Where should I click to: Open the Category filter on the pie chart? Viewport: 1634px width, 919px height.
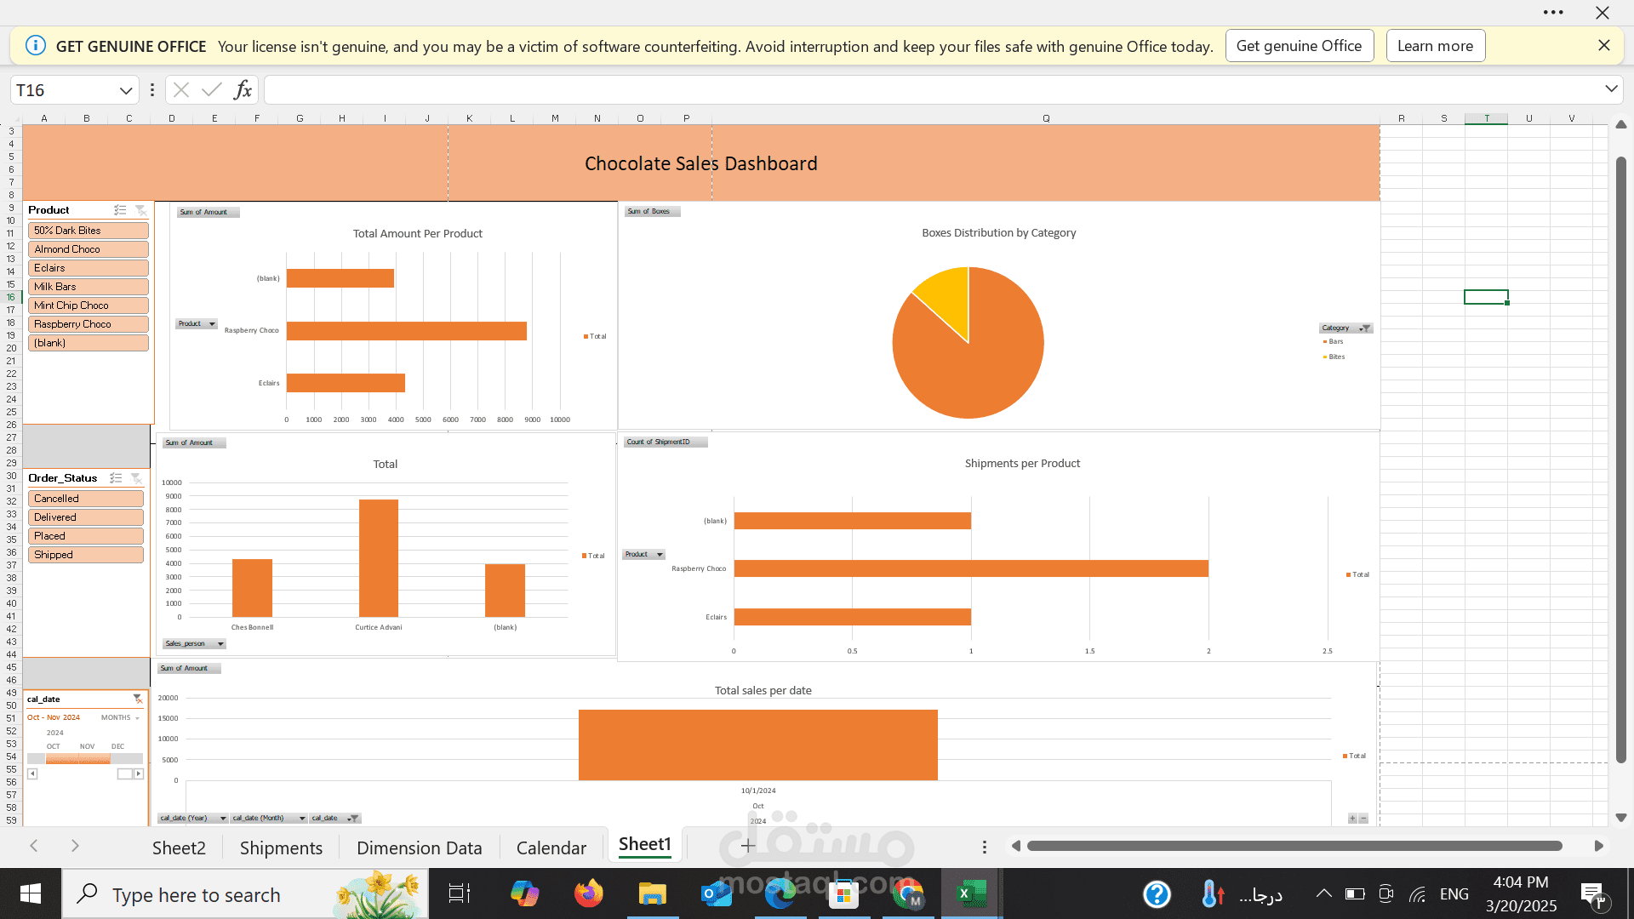click(x=1345, y=328)
